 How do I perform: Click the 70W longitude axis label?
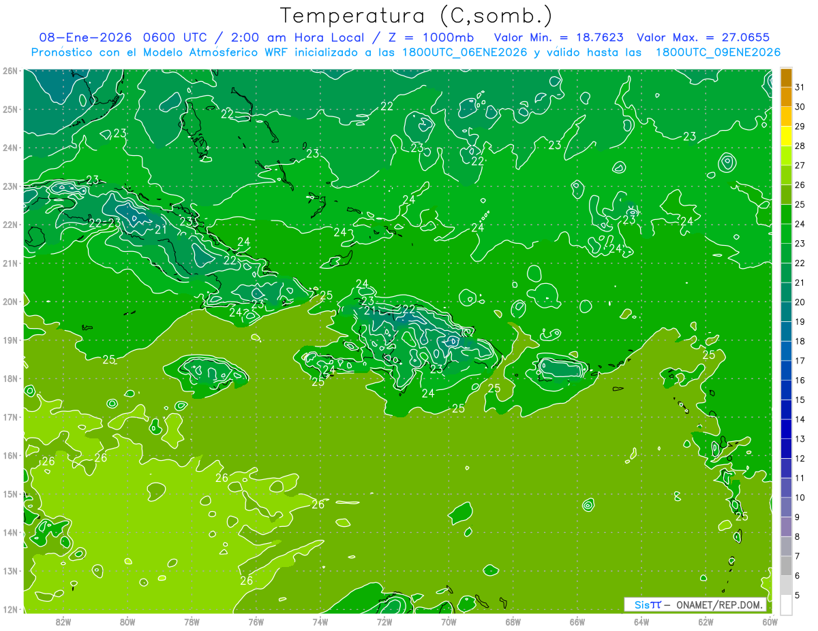tap(449, 621)
